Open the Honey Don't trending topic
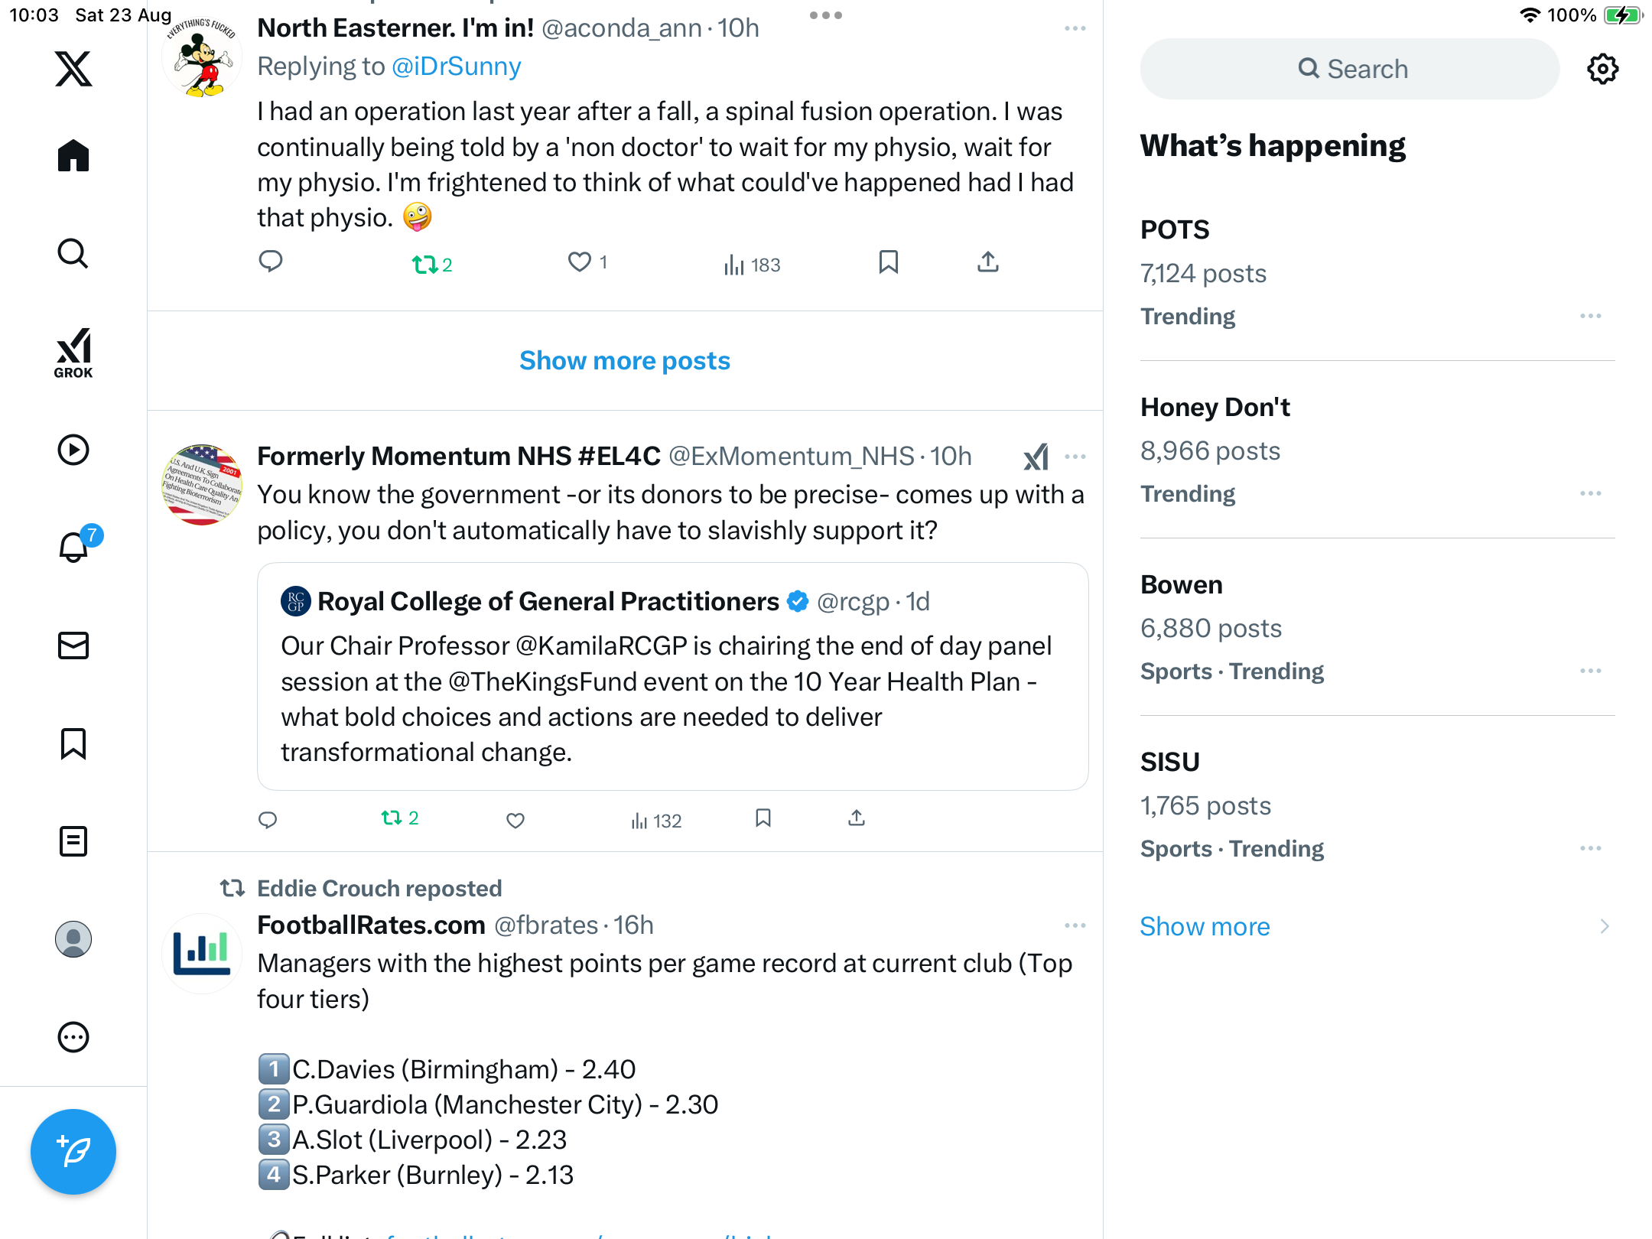This screenshot has height=1239, width=1652. point(1215,408)
